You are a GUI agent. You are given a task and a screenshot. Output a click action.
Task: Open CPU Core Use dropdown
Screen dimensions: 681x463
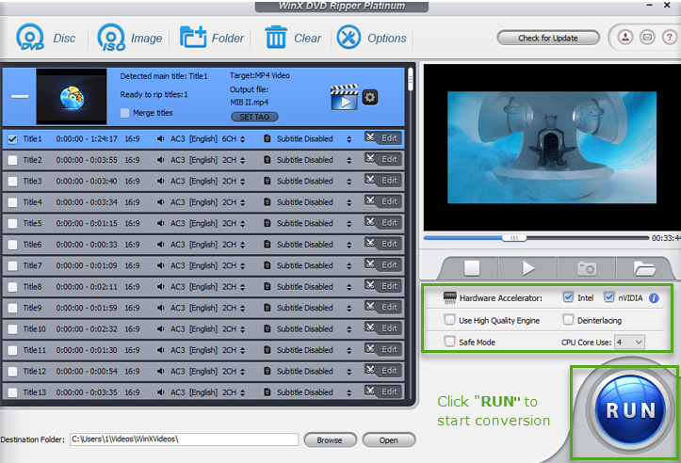[x=629, y=342]
